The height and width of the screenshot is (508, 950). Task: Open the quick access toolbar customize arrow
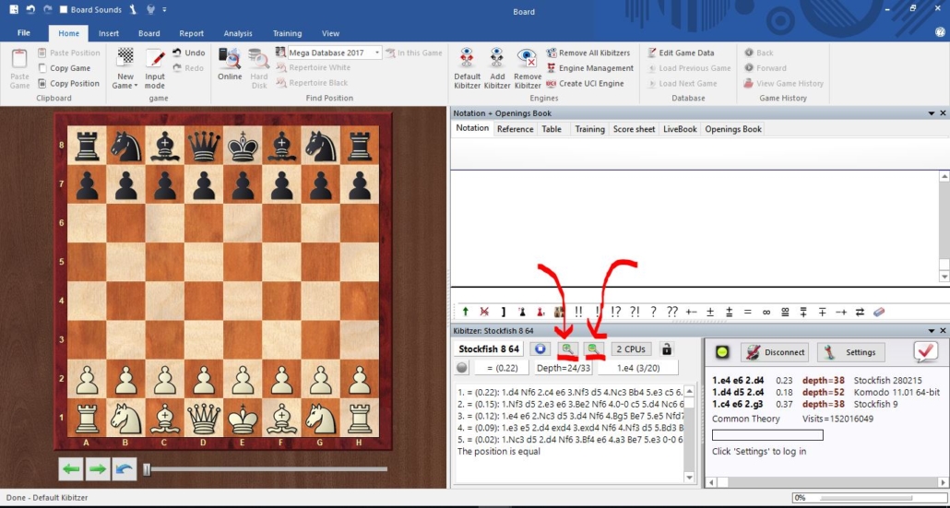[165, 10]
